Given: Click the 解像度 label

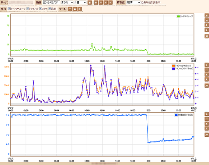Looking at the screenshot, I should click(121, 3).
